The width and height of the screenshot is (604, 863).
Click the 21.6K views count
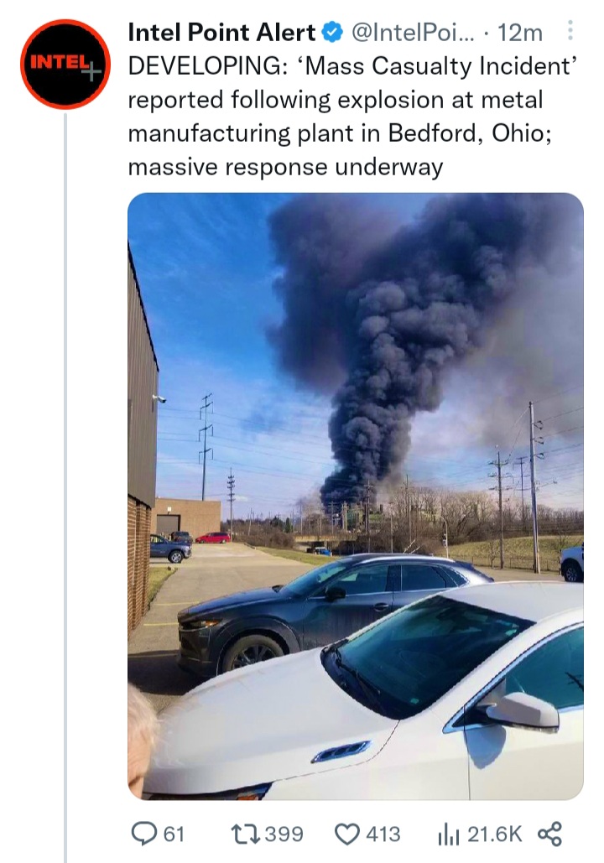click(x=494, y=834)
